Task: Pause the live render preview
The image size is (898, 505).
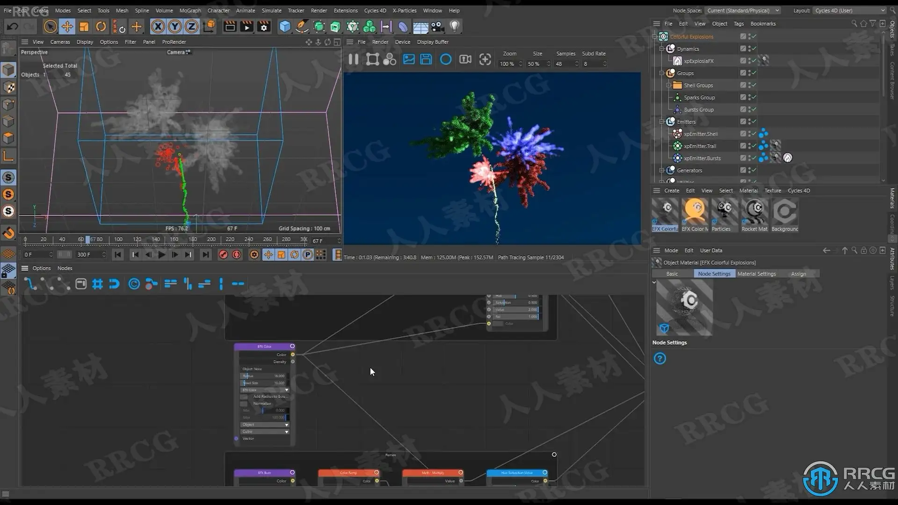Action: tap(354, 59)
